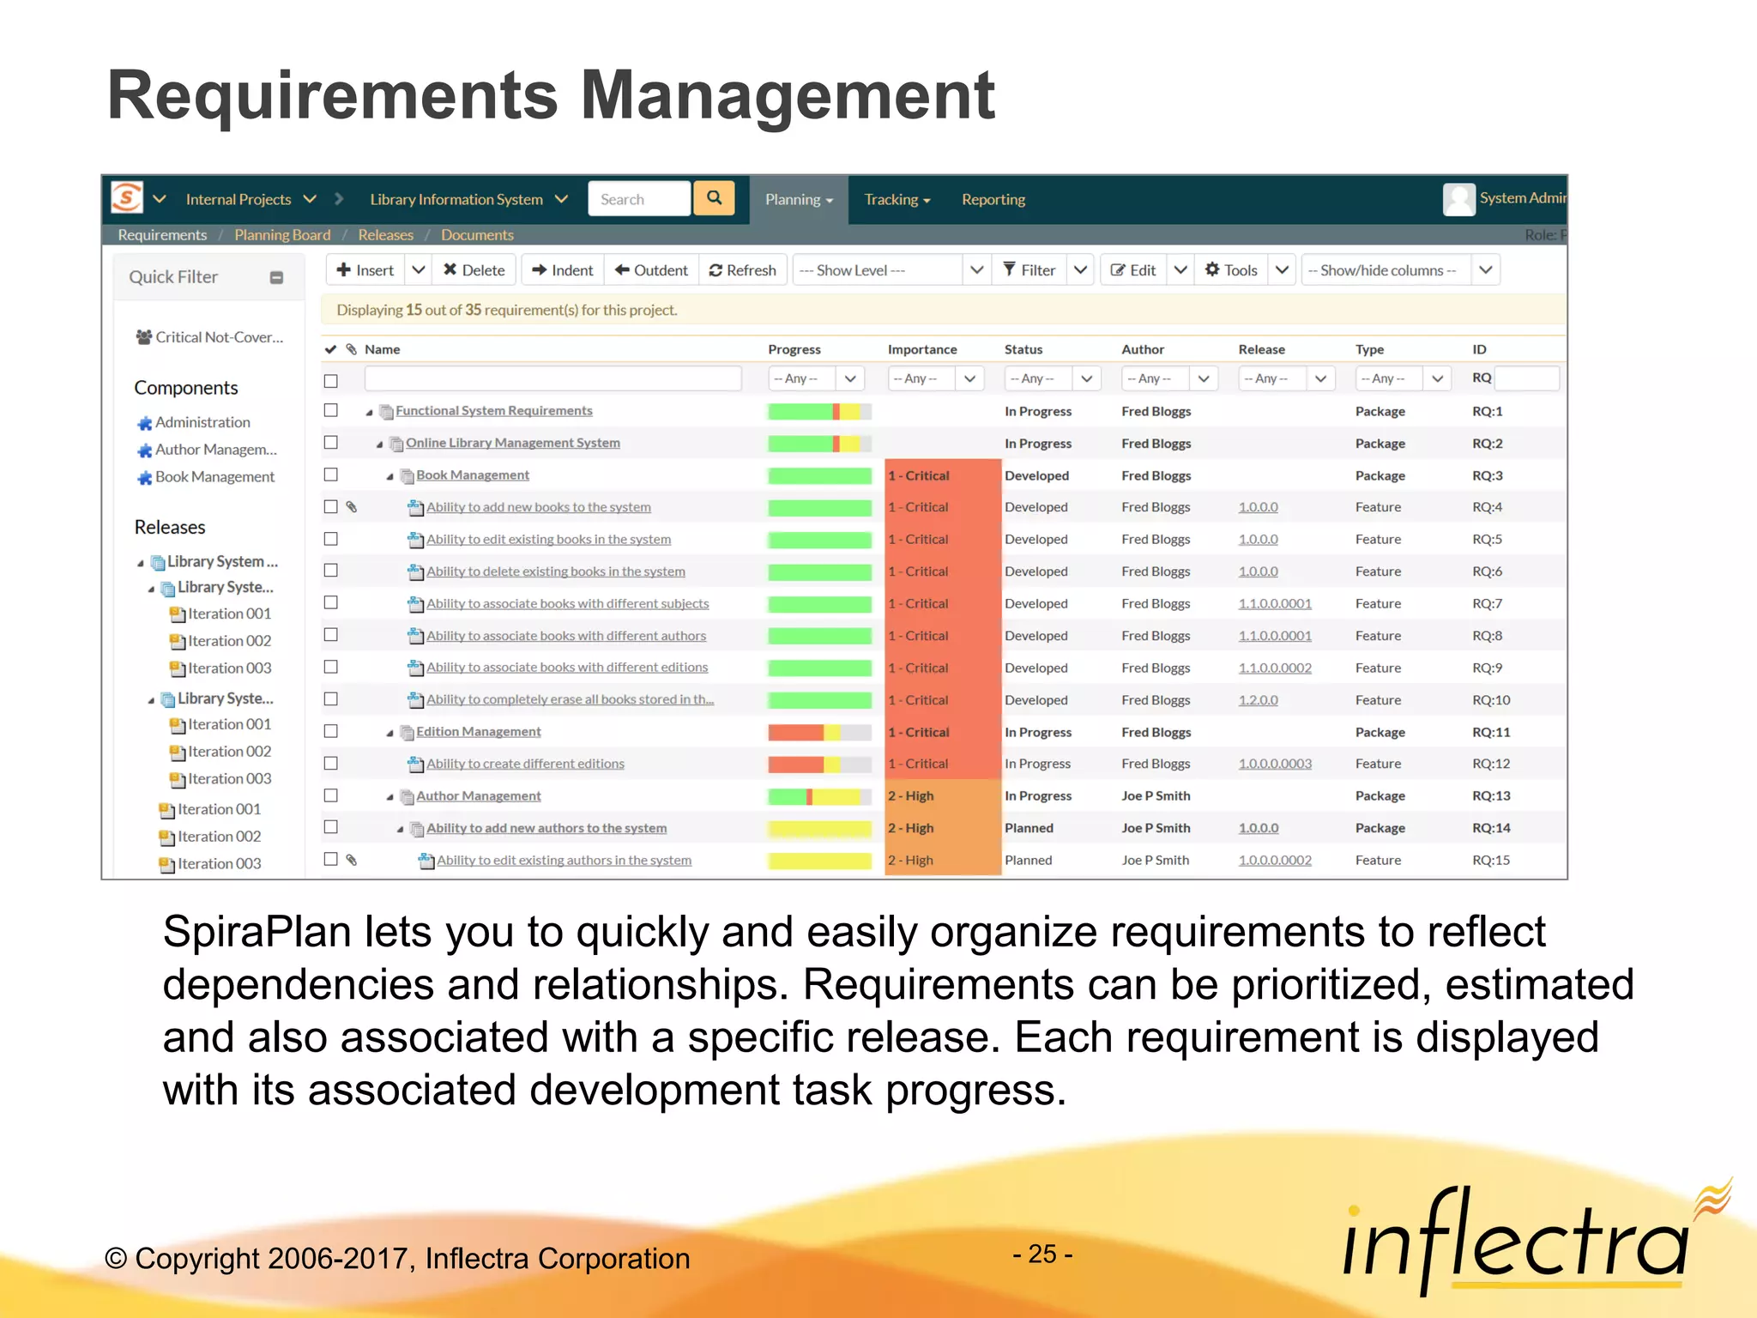Open release 1.1.0.0.0002 link on RQ:9

(1275, 668)
